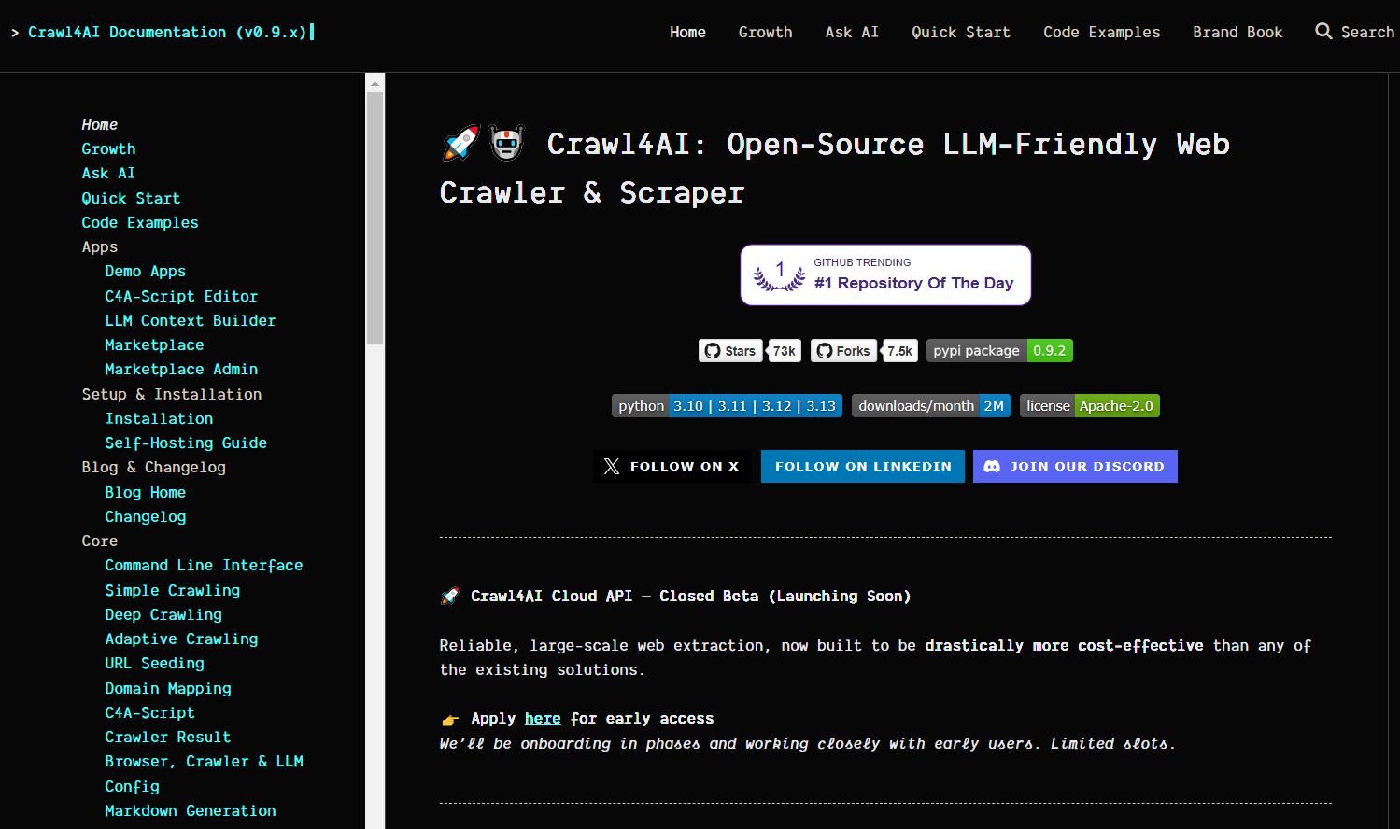Click the 73k stars count
The width and height of the screenshot is (1400, 829).
pyautogui.click(x=785, y=351)
